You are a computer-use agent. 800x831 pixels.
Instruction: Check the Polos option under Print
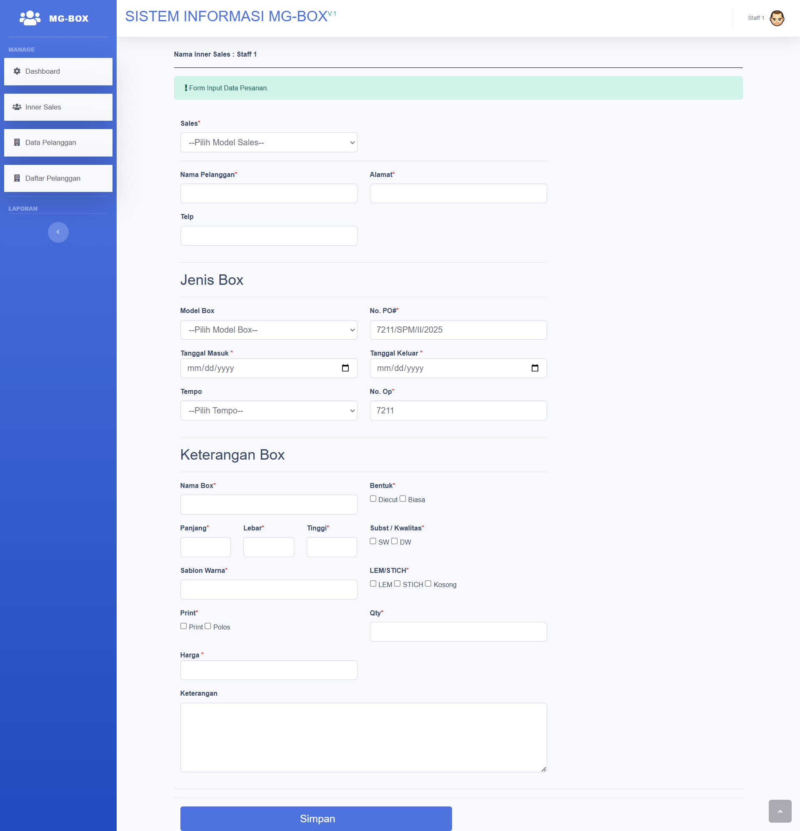point(208,626)
